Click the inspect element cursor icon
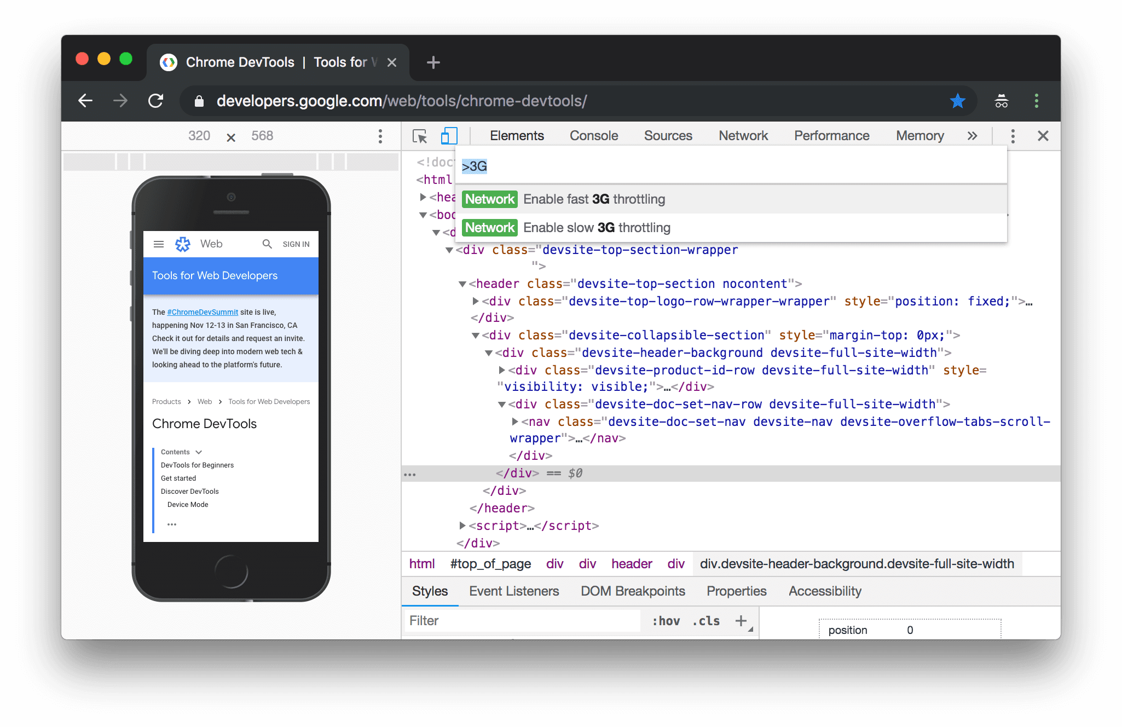The height and width of the screenshot is (727, 1122). (419, 136)
